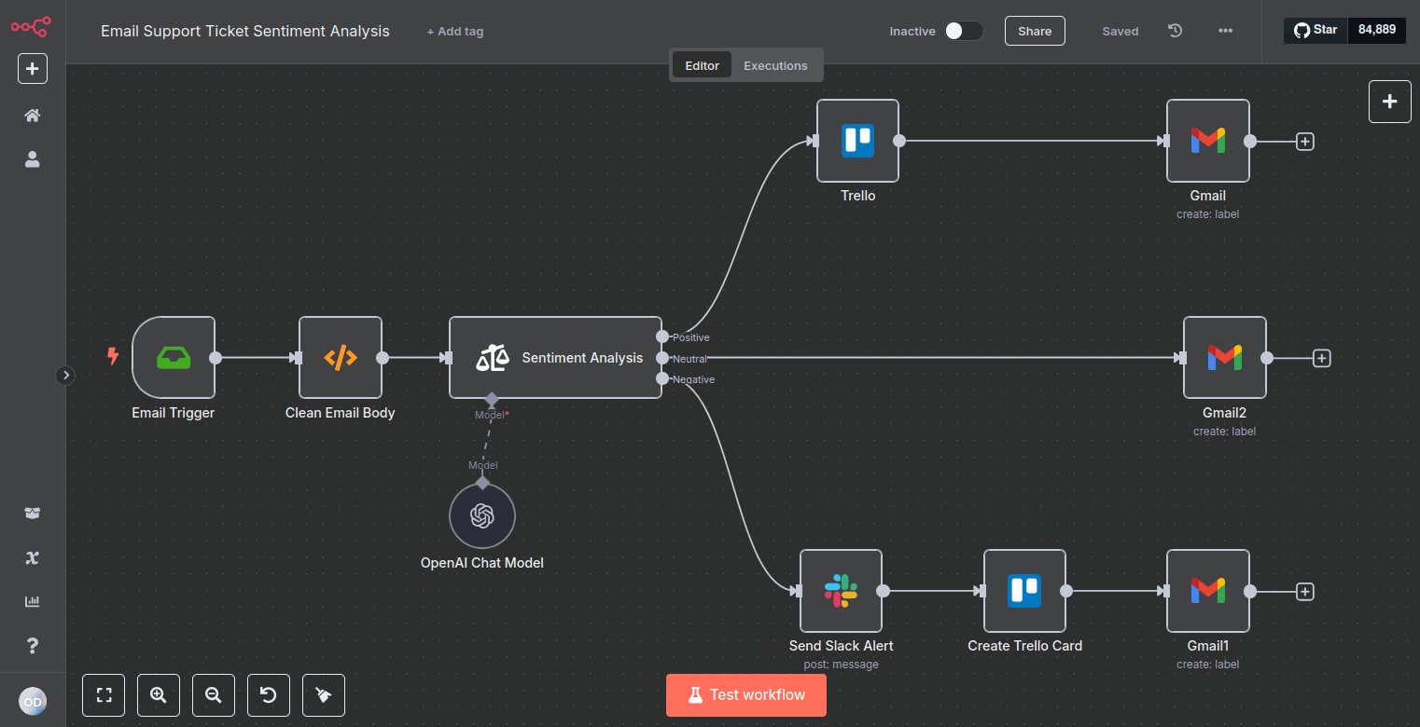Click the Negative output connector
This screenshot has width=1420, height=727.
pyautogui.click(x=662, y=378)
